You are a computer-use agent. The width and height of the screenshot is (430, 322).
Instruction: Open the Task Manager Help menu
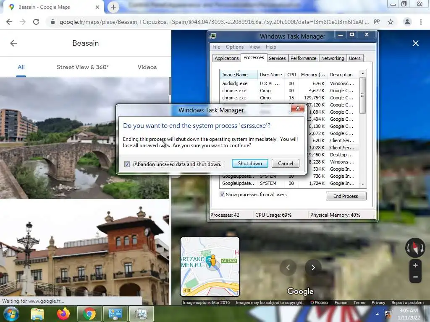point(271,47)
